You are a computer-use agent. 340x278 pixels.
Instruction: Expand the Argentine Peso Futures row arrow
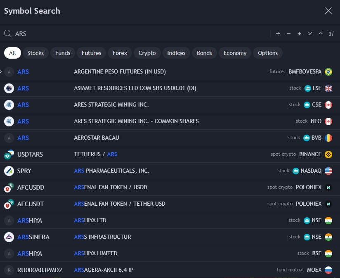coord(1,71)
